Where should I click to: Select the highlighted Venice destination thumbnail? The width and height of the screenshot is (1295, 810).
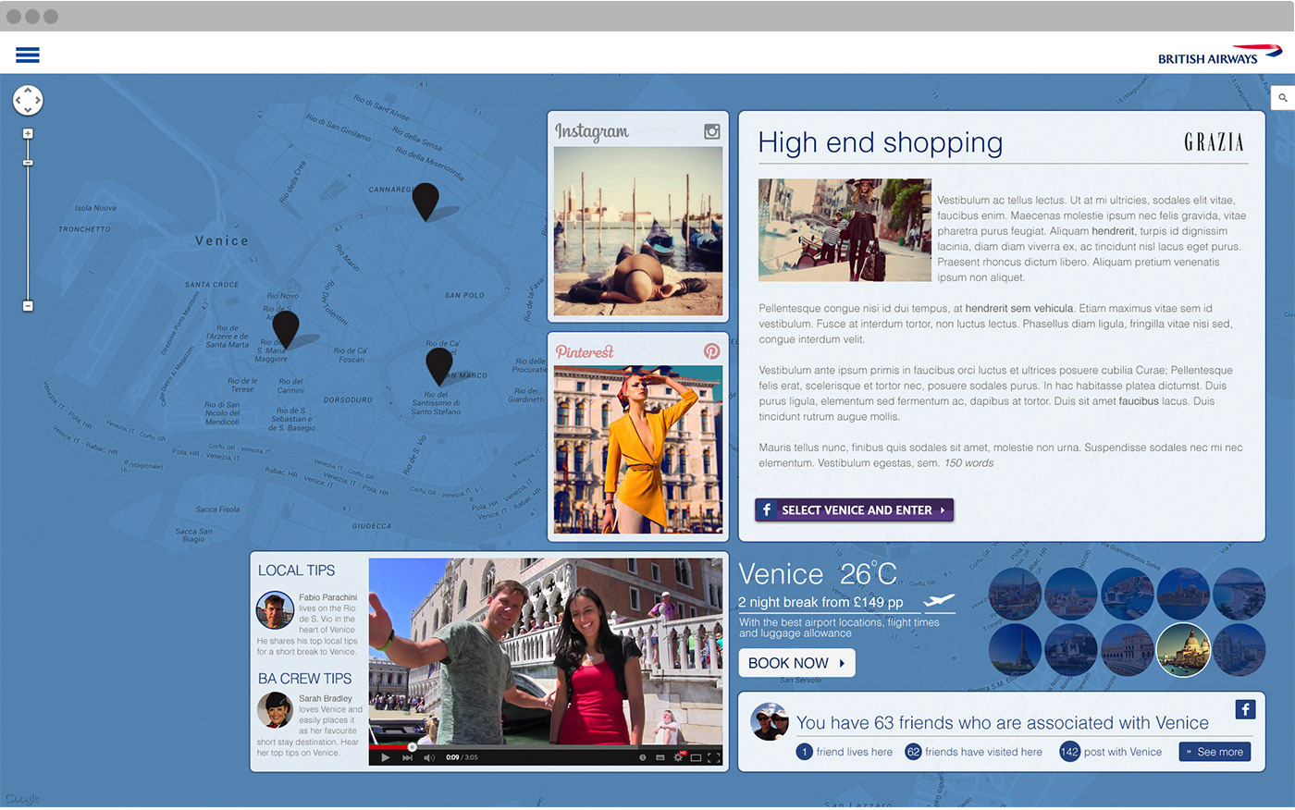pyautogui.click(x=1183, y=650)
